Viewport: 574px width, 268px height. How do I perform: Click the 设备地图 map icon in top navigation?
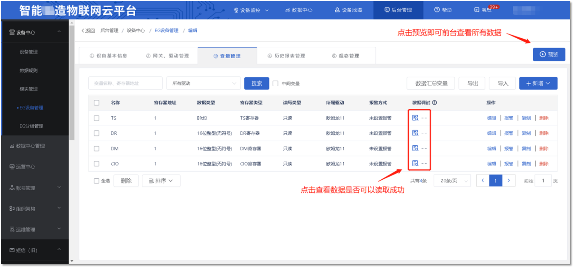click(337, 10)
